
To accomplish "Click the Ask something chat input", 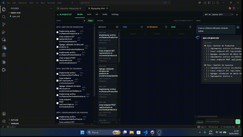I will (x=220, y=121).
